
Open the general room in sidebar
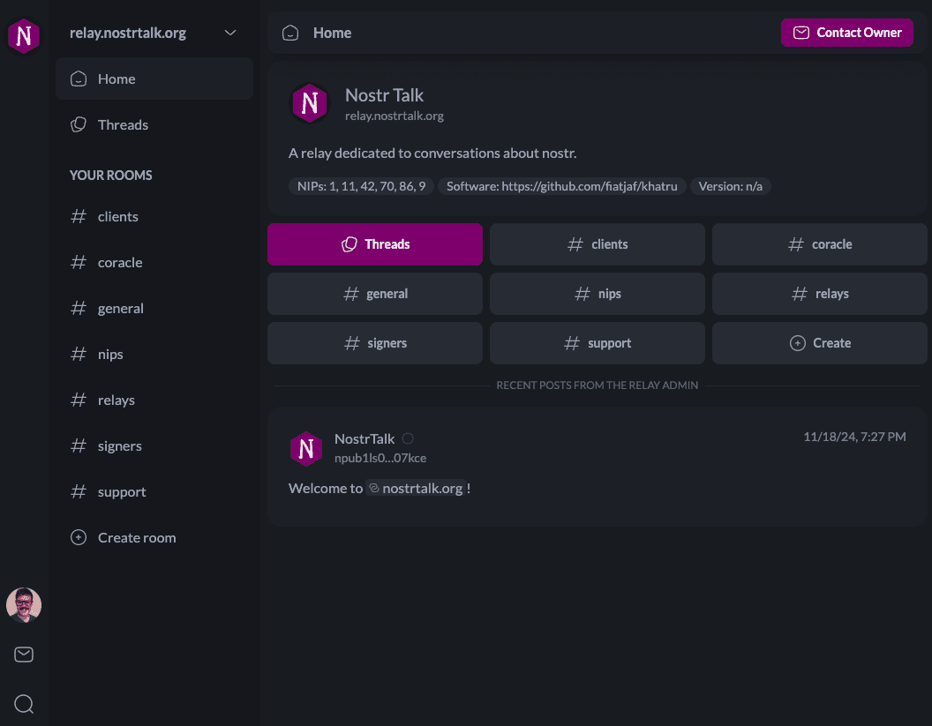click(154, 308)
